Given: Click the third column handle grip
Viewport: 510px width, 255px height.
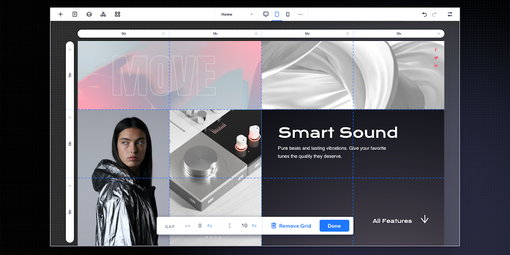Looking at the screenshot, I should 348,34.
